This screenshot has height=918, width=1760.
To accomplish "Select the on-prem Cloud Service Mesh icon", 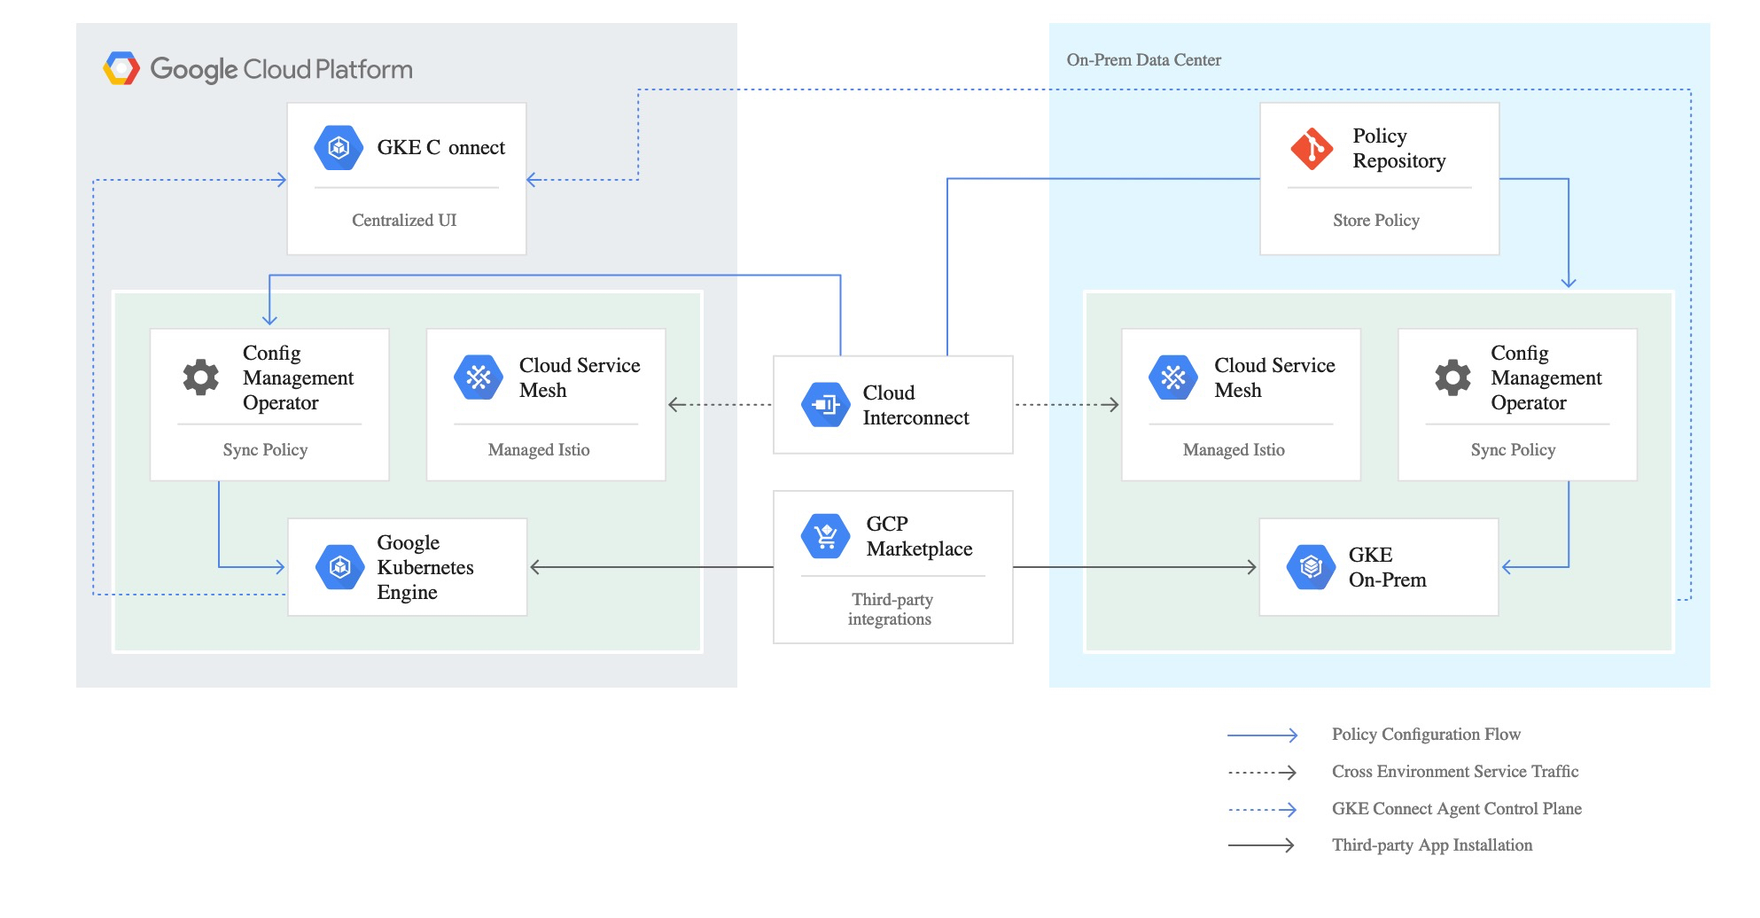I will [x=1172, y=377].
